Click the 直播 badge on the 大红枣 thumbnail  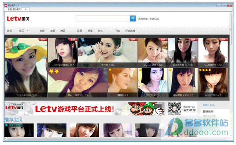(x=133, y=40)
